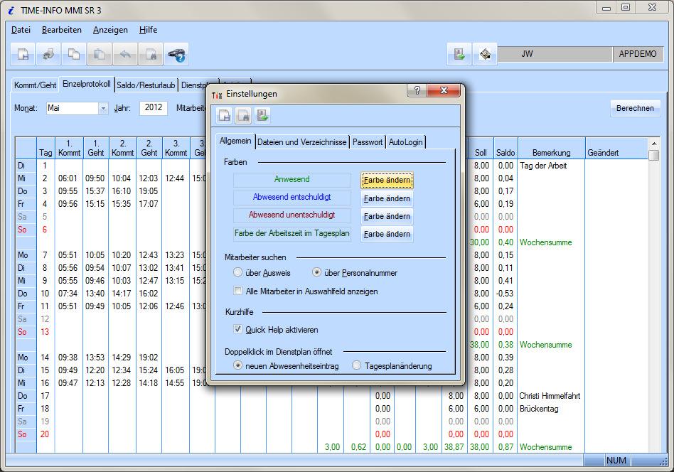Open the Anzeigen menu
Screen dimensions: 674x472
[x=110, y=30]
